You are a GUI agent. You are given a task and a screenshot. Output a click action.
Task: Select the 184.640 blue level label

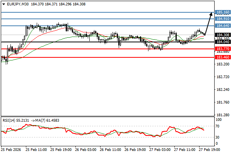222,26
